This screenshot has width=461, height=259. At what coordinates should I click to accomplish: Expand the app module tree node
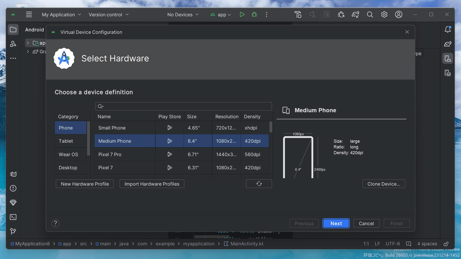click(x=28, y=43)
